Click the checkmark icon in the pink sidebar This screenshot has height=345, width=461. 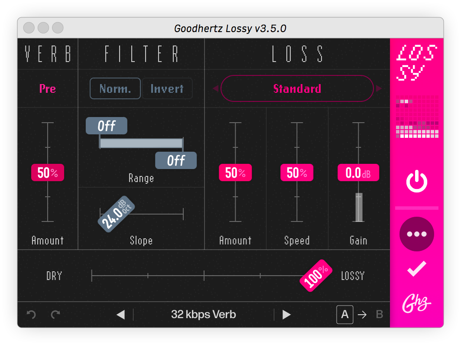(x=417, y=269)
